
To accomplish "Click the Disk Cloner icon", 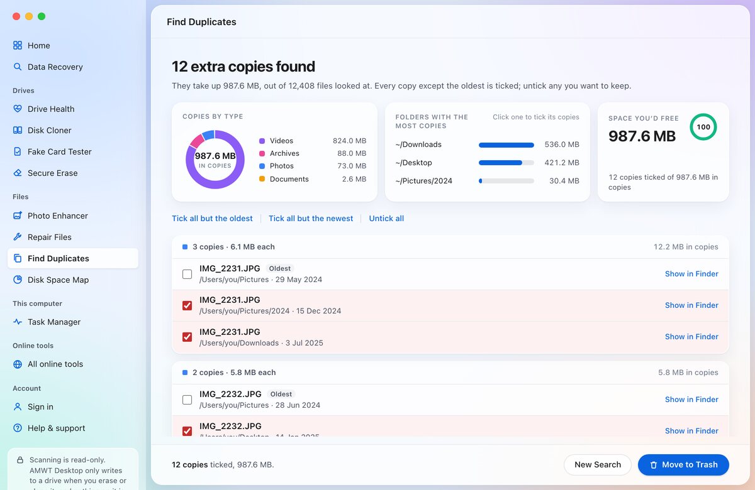I will 18,130.
